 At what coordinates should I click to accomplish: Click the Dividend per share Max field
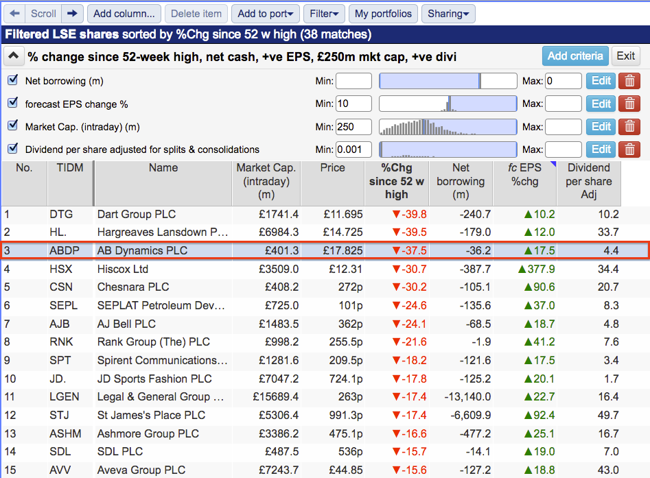[564, 149]
